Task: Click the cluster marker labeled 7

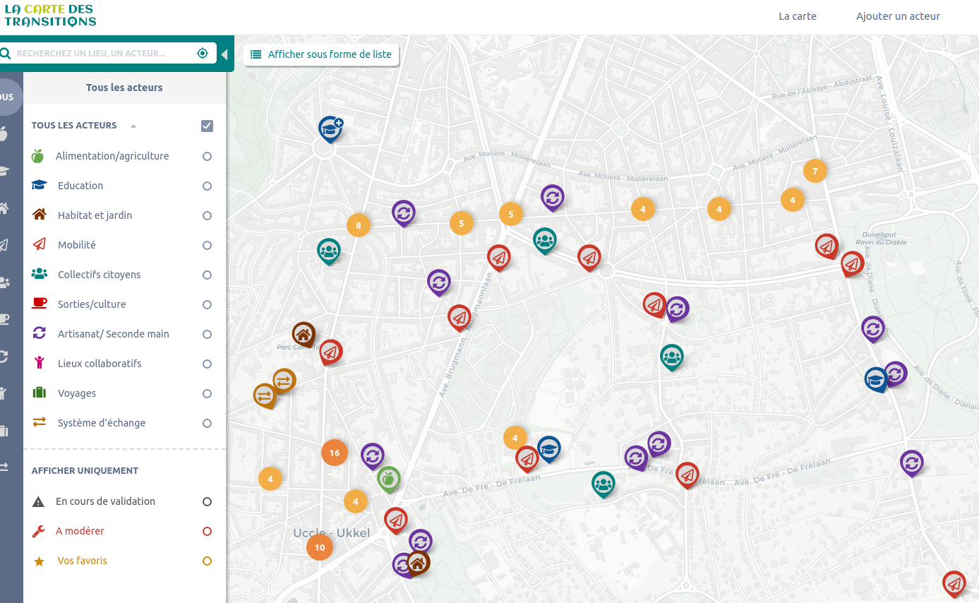Action: (x=815, y=172)
